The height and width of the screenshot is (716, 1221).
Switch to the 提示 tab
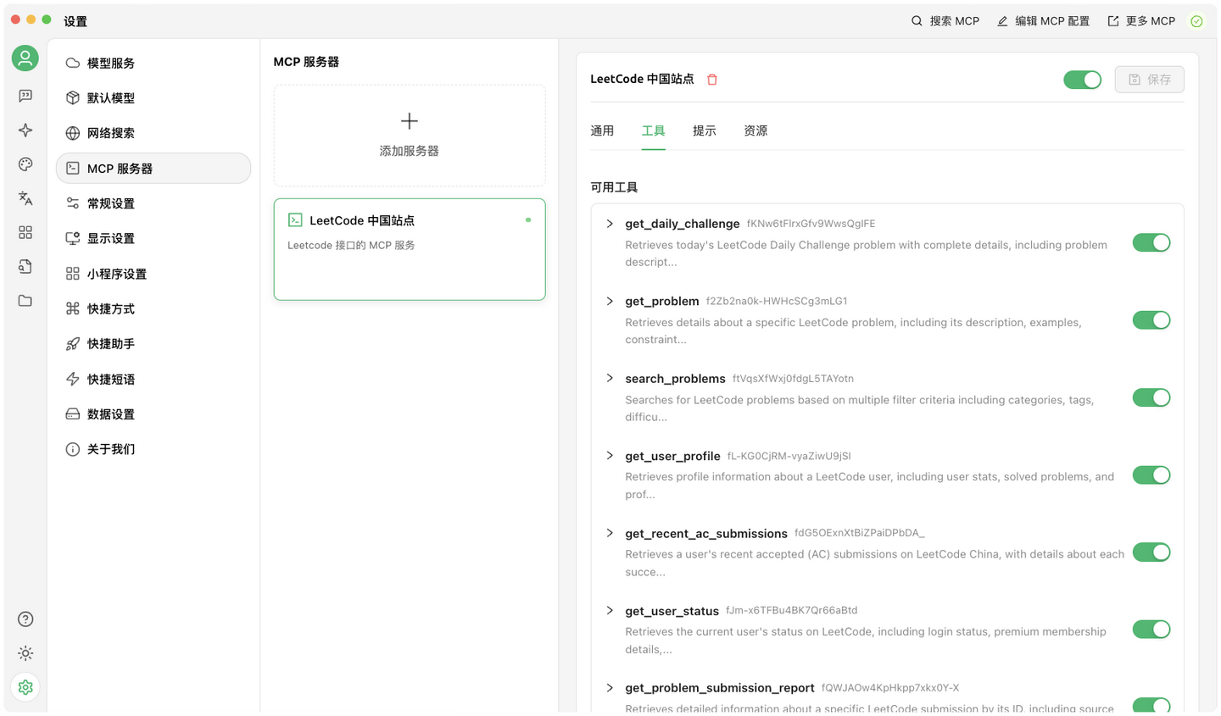(704, 130)
